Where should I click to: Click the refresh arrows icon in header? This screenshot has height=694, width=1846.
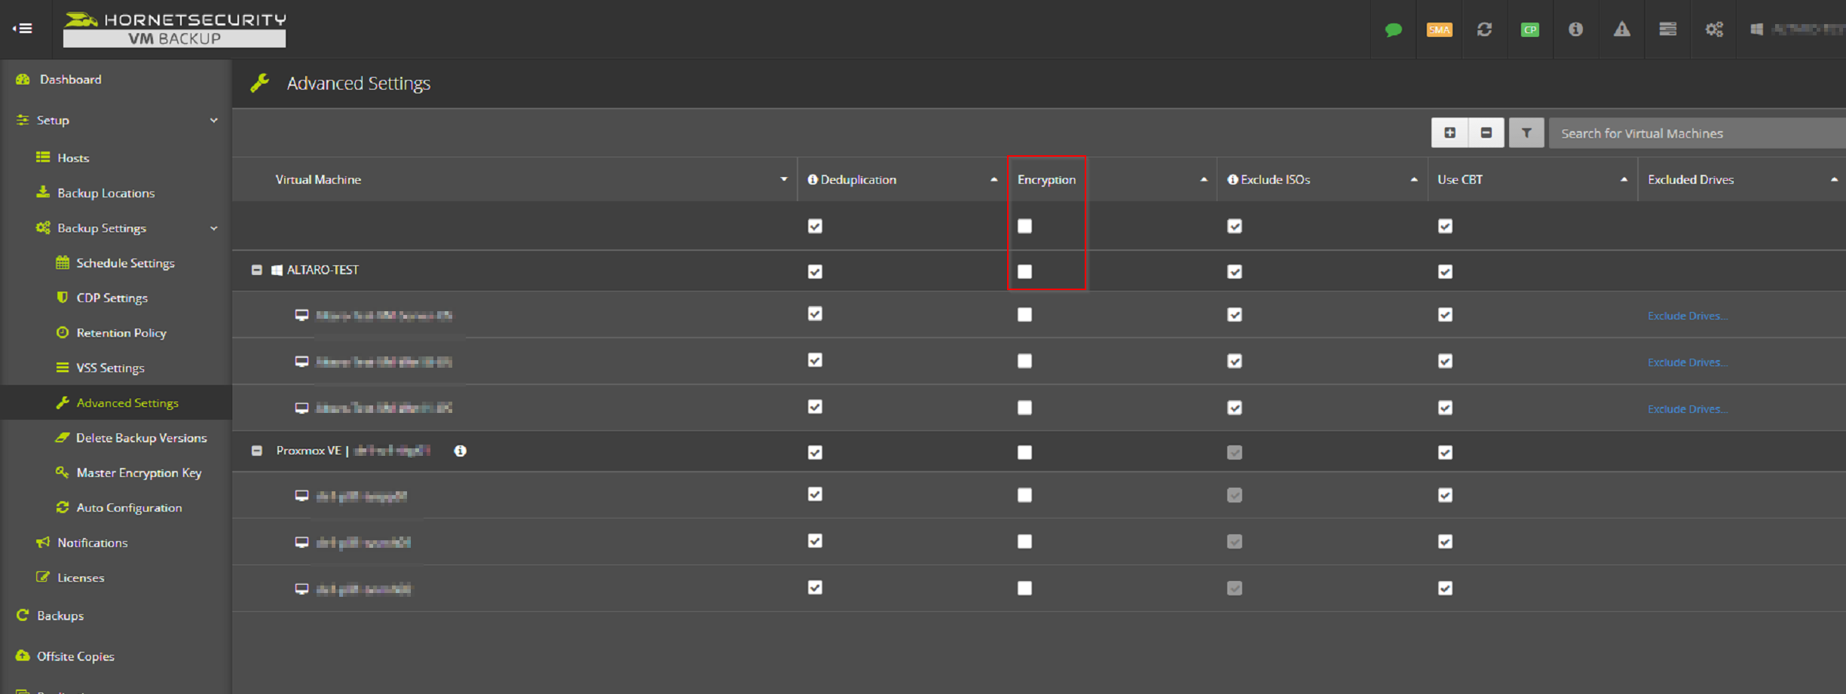(1484, 29)
